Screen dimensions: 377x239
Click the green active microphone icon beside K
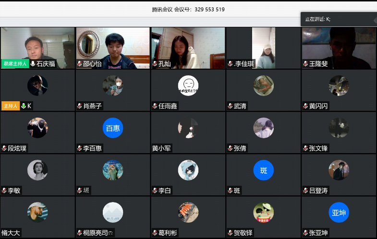tap(24, 106)
